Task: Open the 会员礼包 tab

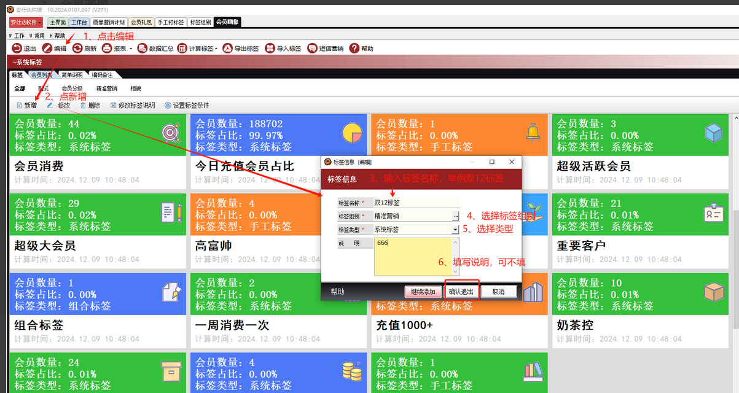Action: click(141, 22)
